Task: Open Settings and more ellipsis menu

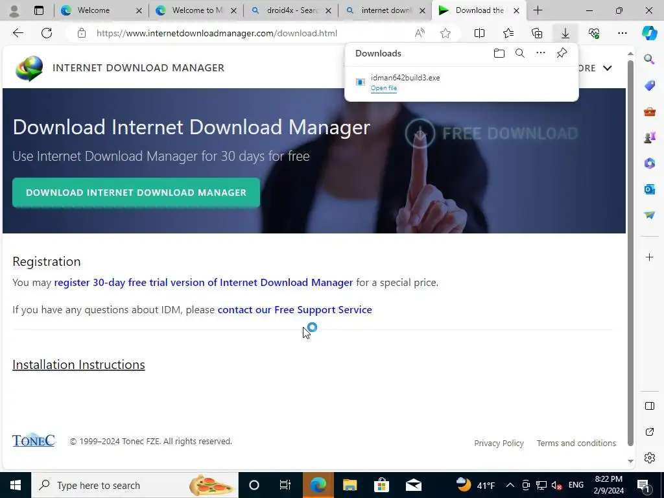Action: click(622, 33)
